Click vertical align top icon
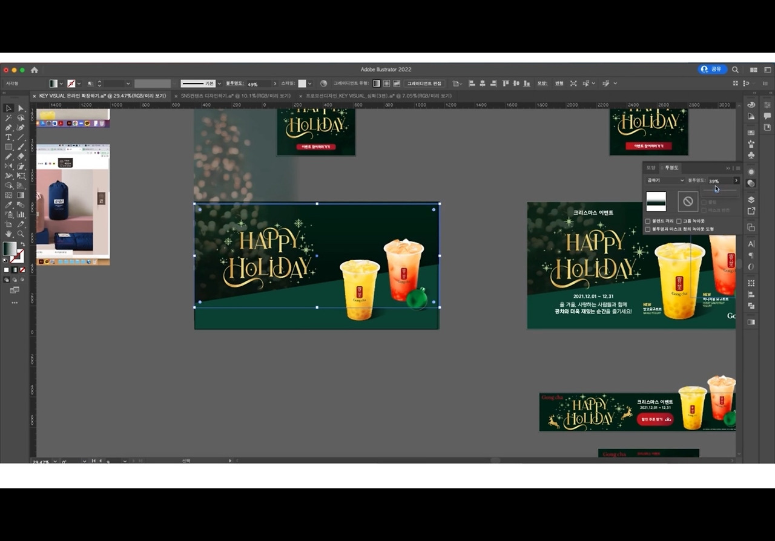775x541 pixels. click(x=506, y=83)
